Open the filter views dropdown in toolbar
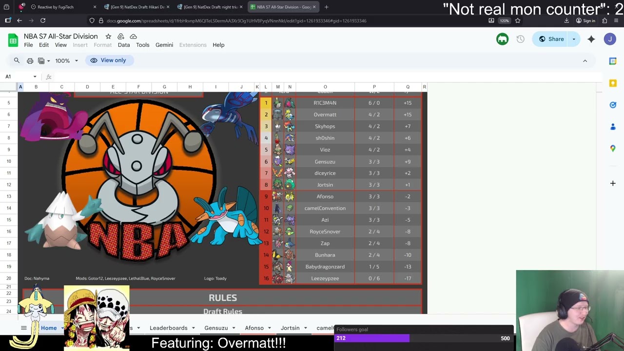This screenshot has height=351, width=624. pos(44,60)
